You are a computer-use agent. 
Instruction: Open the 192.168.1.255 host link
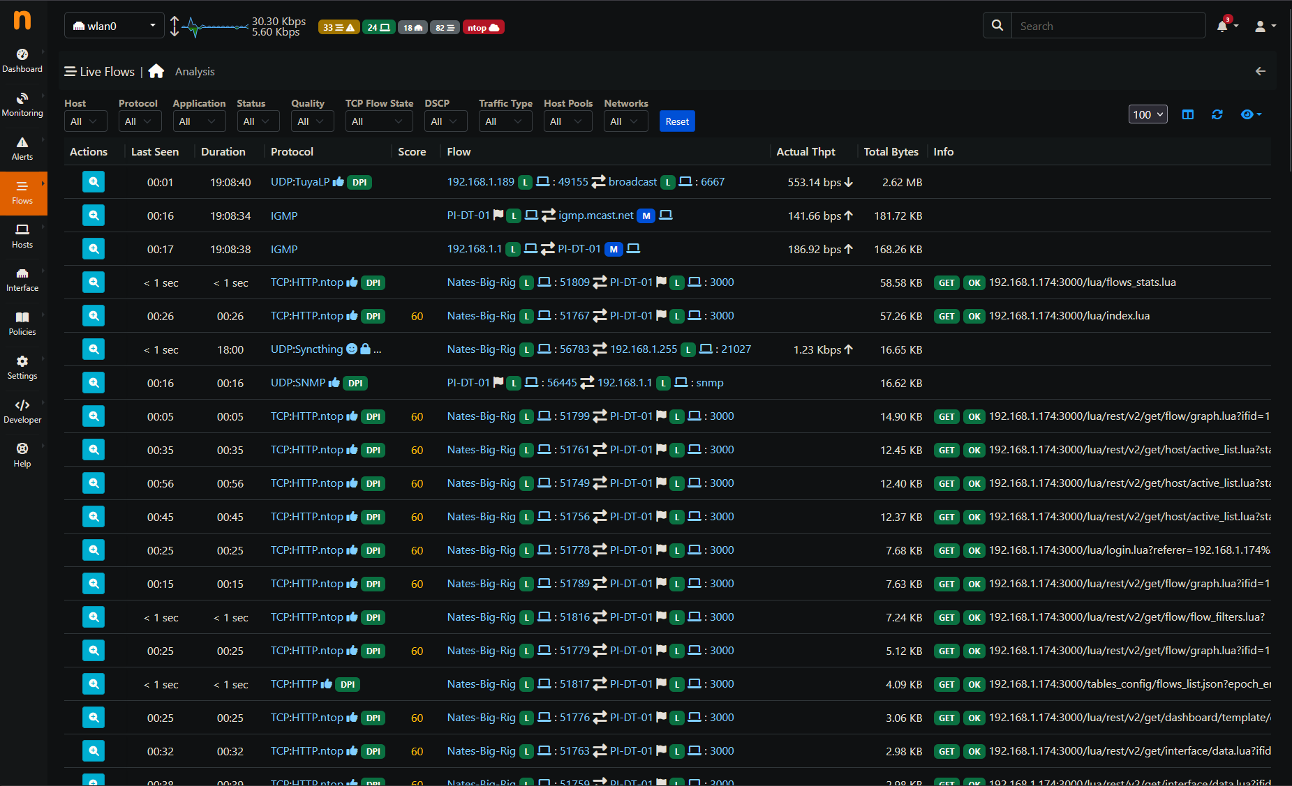644,349
